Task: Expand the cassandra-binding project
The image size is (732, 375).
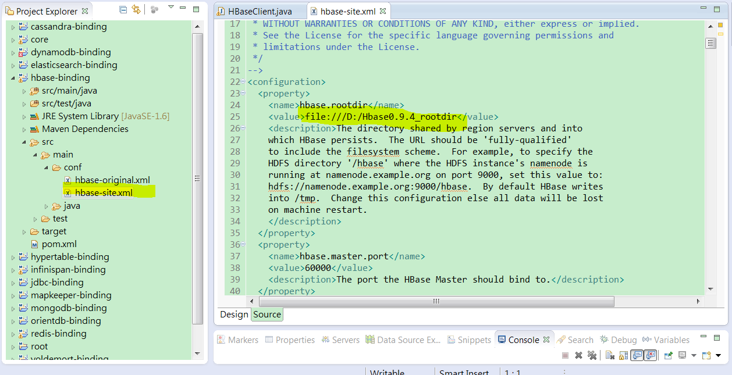Action: click(x=13, y=27)
